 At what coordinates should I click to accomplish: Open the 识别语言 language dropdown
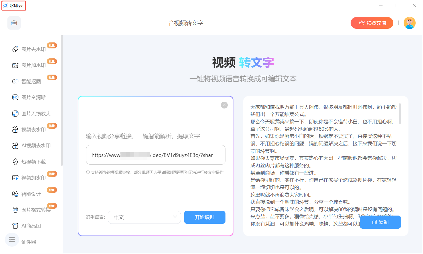[144, 217]
